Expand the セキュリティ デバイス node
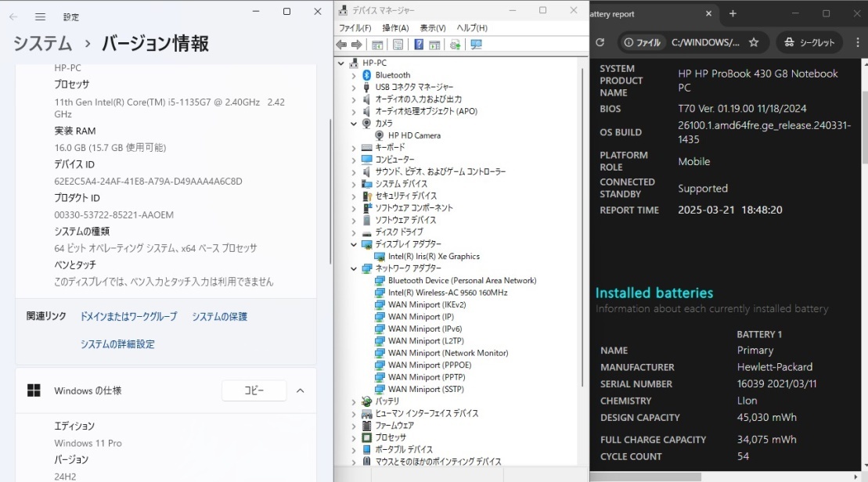Screen dimensions: 868x482 point(354,196)
